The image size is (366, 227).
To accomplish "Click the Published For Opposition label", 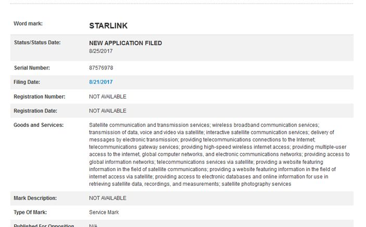I will (x=44, y=225).
